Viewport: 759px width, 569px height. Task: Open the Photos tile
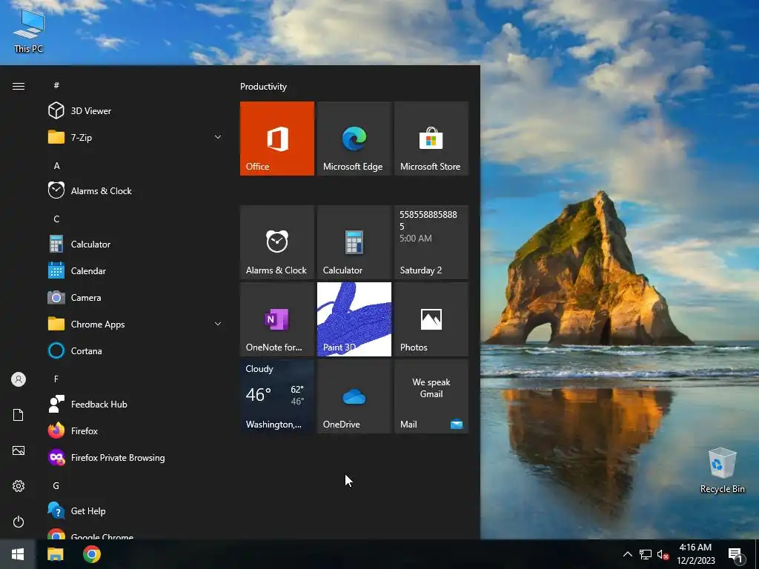coord(431,319)
